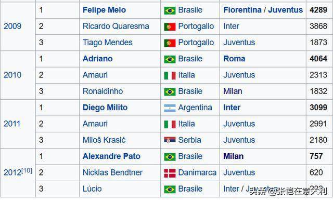Click the Milan link in Ronaldinho's row
333x201 pixels.
pyautogui.click(x=233, y=91)
